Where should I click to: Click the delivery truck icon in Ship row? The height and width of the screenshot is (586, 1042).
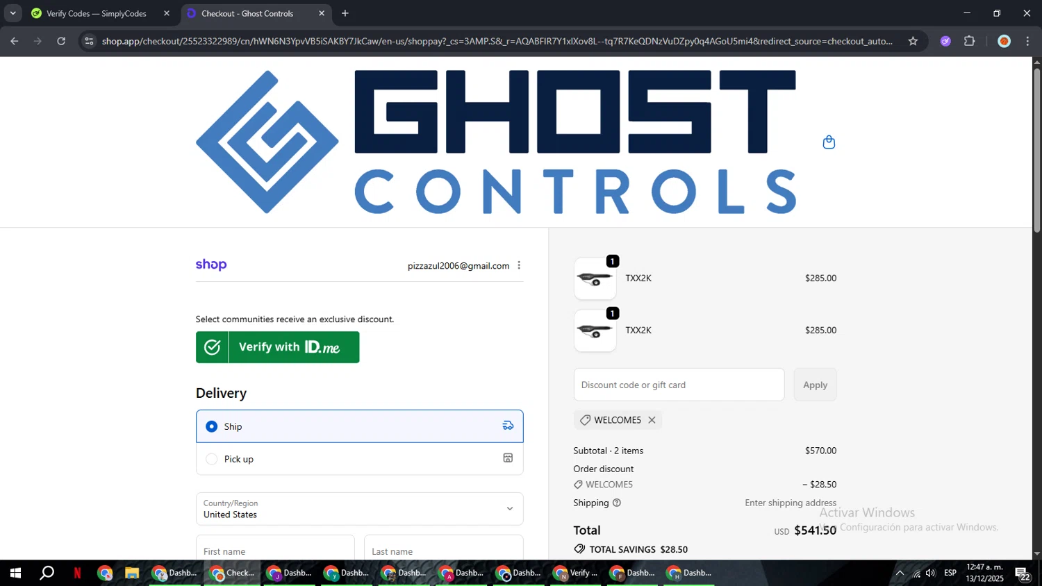click(508, 426)
